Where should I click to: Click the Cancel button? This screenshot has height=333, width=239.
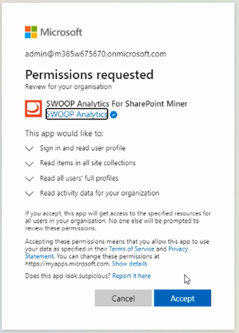(x=123, y=298)
